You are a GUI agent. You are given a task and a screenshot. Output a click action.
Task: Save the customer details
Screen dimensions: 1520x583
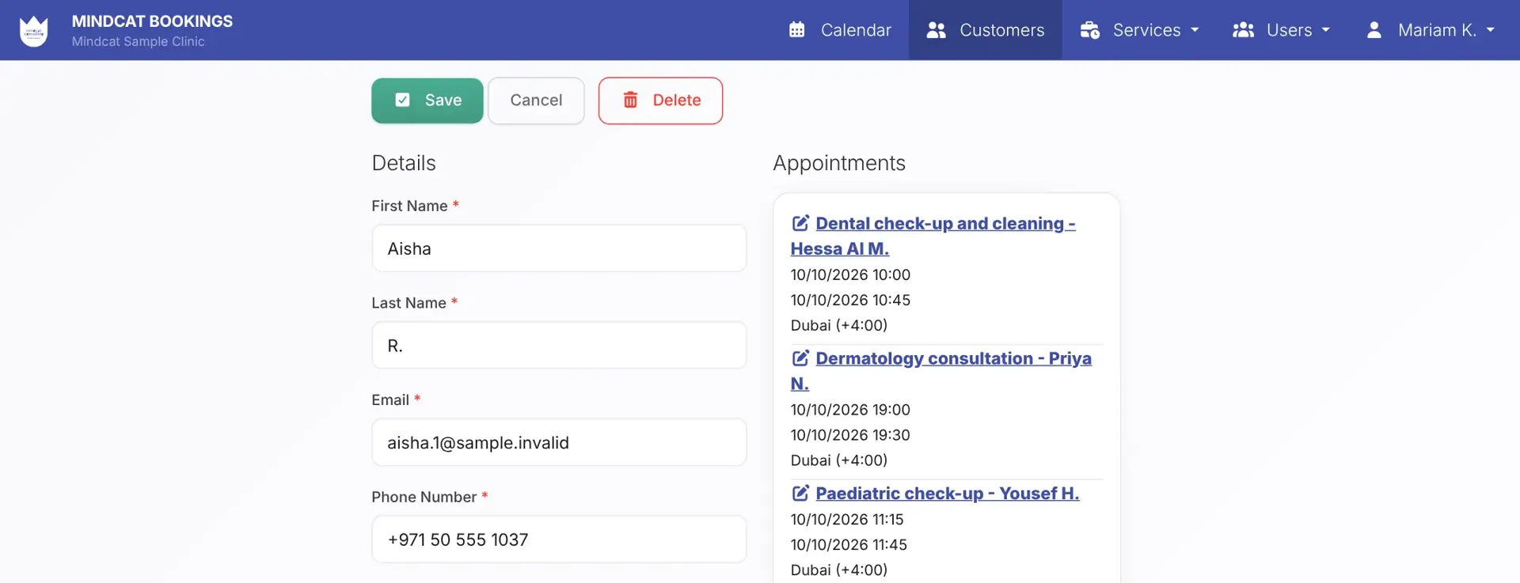pyautogui.click(x=427, y=100)
